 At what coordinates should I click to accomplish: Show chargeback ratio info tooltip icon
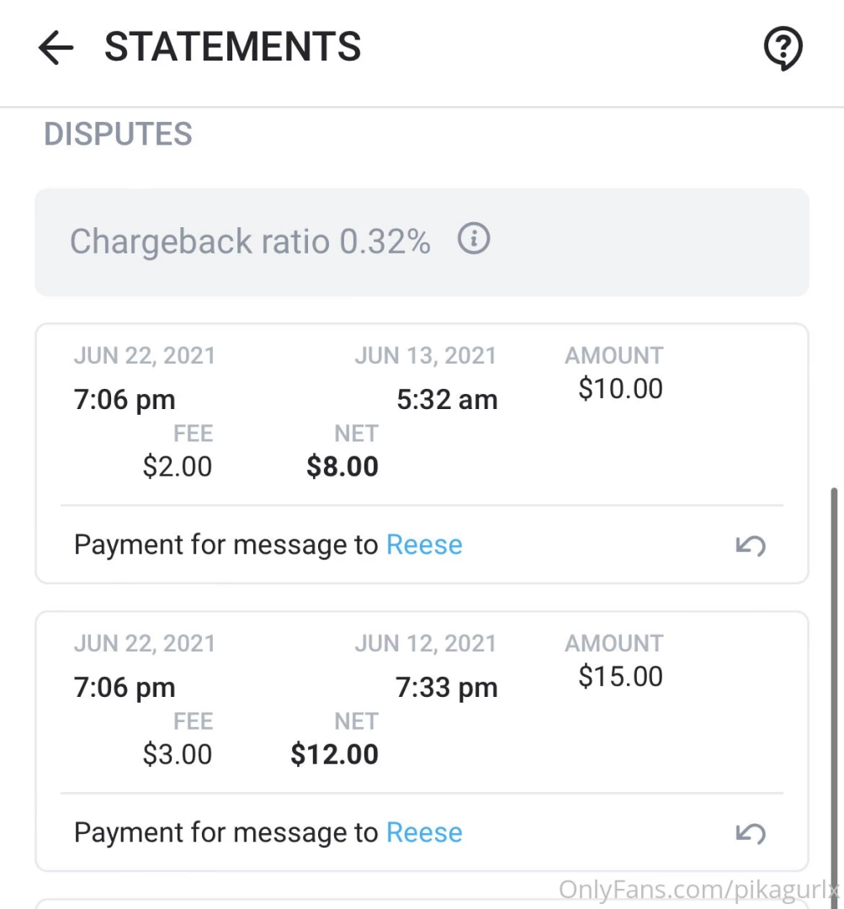point(474,240)
